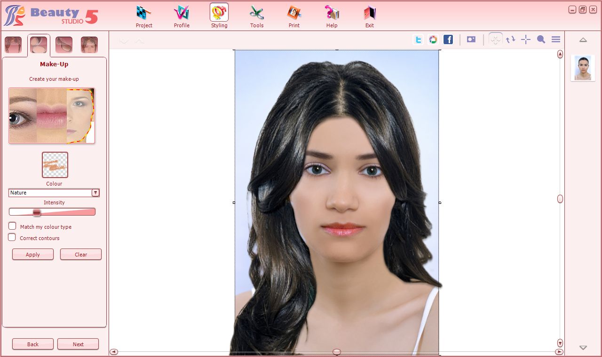This screenshot has height=357, width=602.
Task: Select the eye make-up area
Action: click(23, 116)
